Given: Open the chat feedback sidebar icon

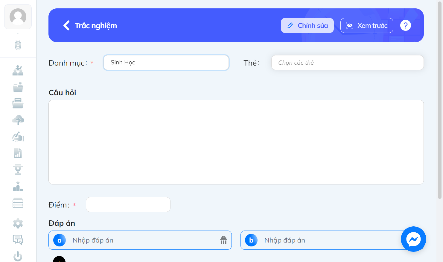Looking at the screenshot, I should pos(18,240).
